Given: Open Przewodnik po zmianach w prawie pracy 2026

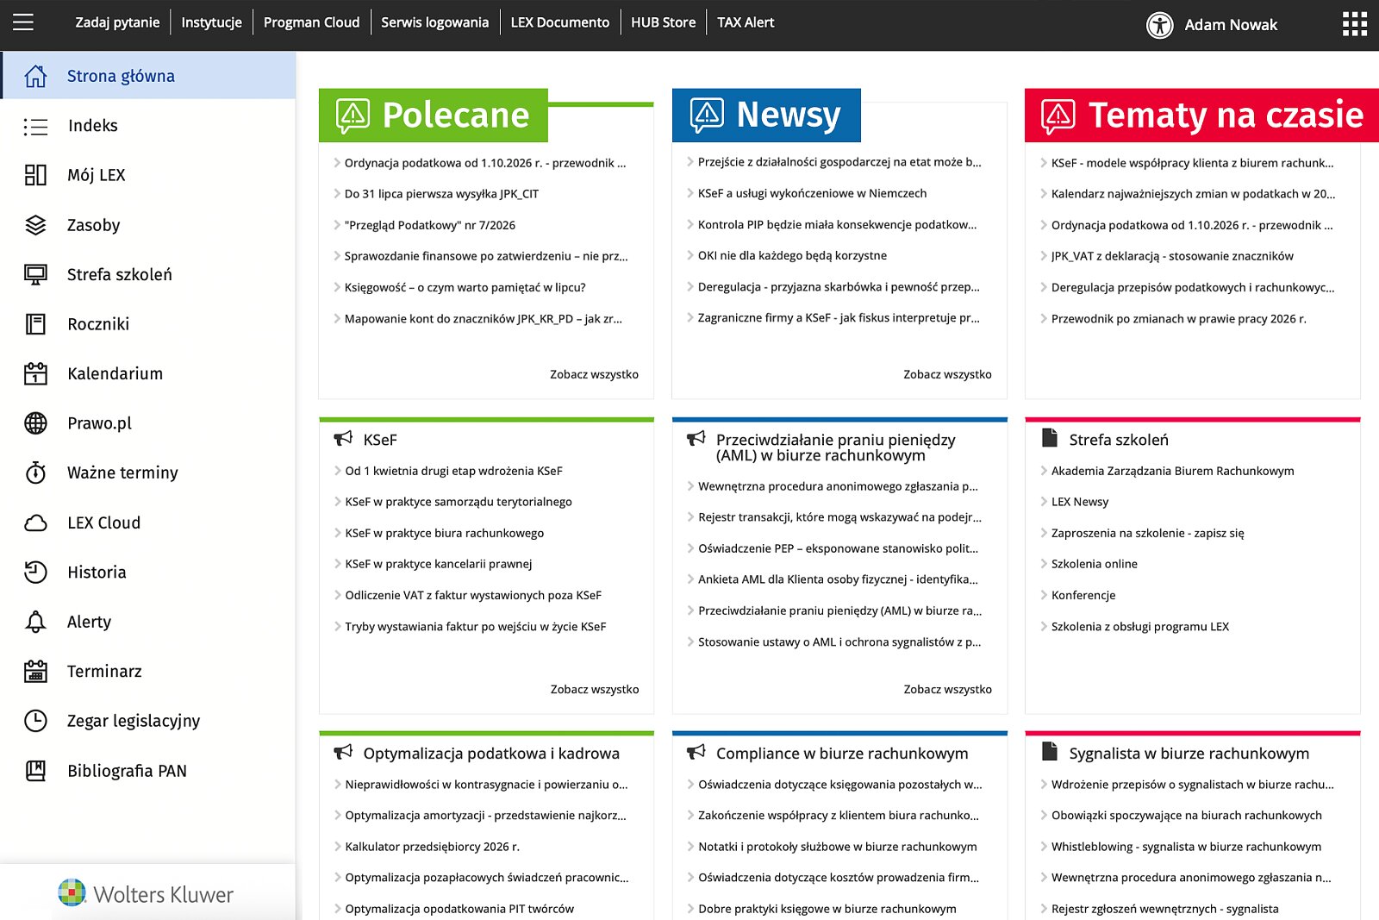Looking at the screenshot, I should point(1179,319).
